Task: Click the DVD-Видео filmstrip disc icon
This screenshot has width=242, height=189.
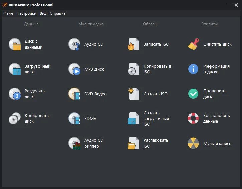Action: [x=74, y=94]
